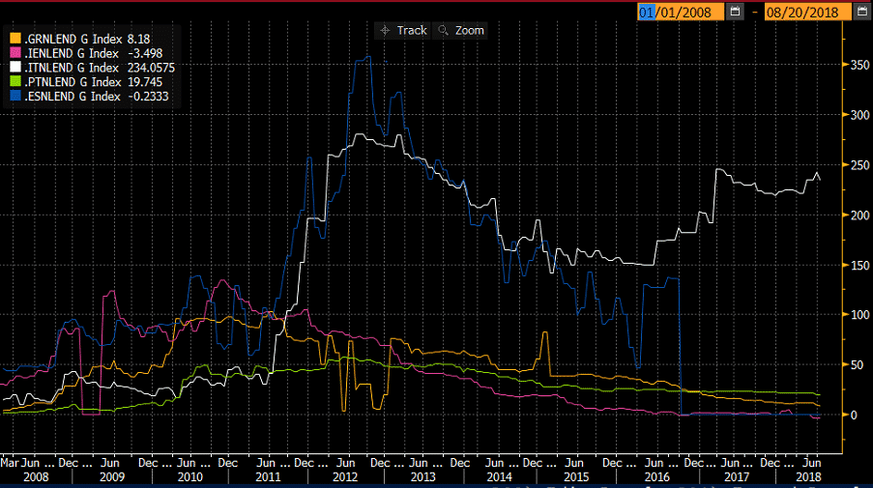Click the green swatch for .PTNLEND
The height and width of the screenshot is (488, 873).
click(x=14, y=82)
